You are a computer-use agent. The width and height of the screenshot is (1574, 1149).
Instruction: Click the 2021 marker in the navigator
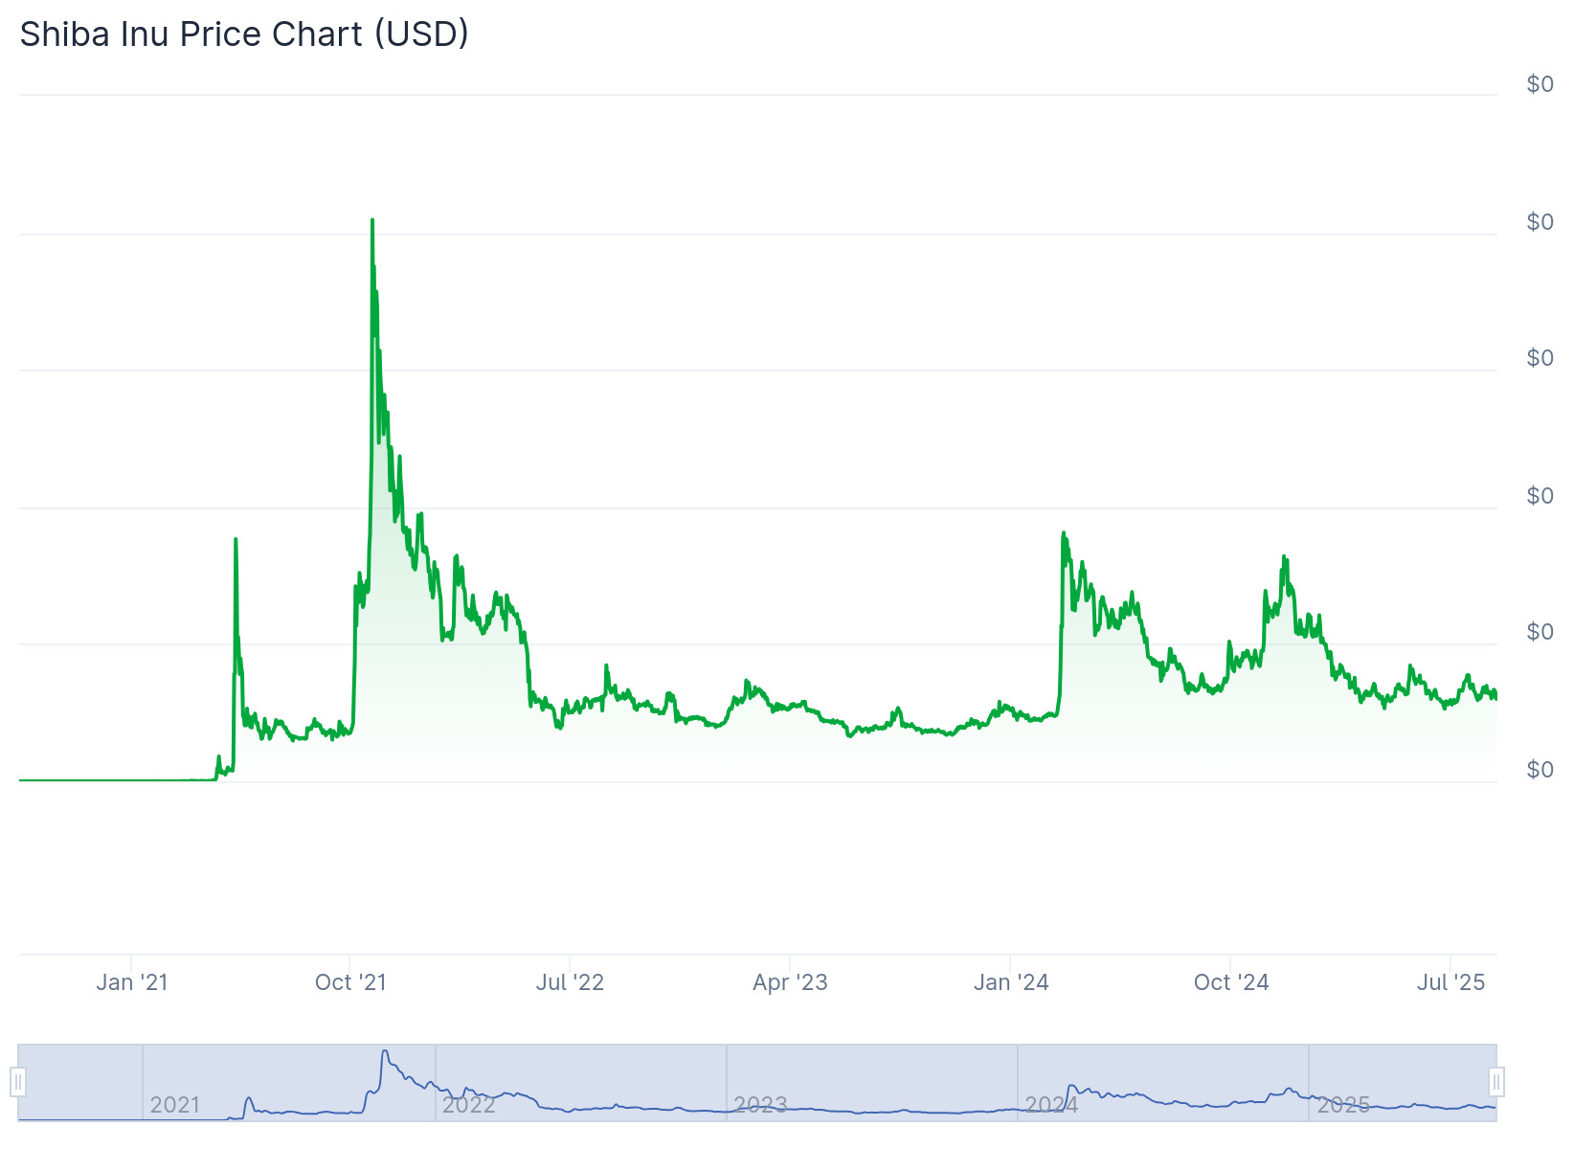pyautogui.click(x=175, y=1105)
